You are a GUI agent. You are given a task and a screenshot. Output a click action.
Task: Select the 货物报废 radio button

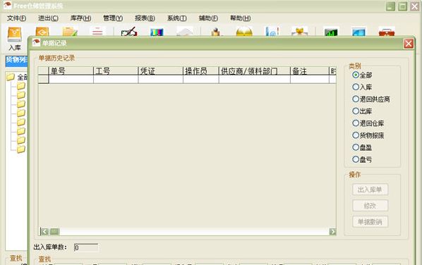tap(356, 135)
